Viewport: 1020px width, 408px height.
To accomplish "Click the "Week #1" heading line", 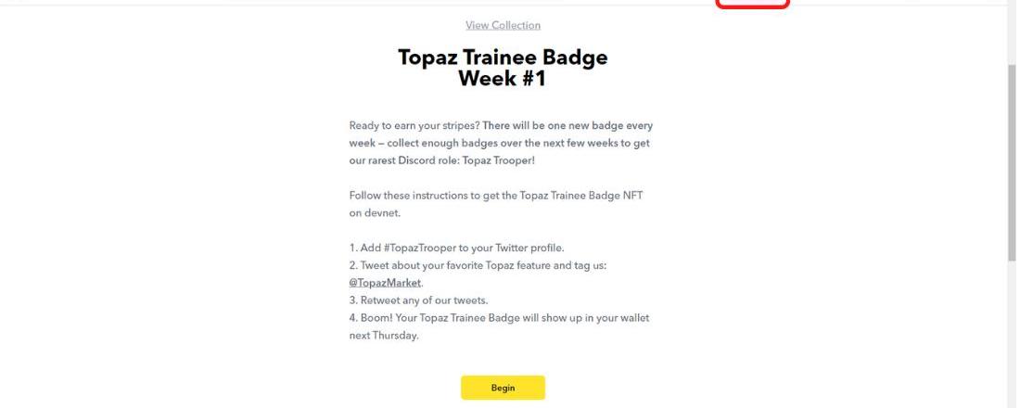I will [503, 79].
